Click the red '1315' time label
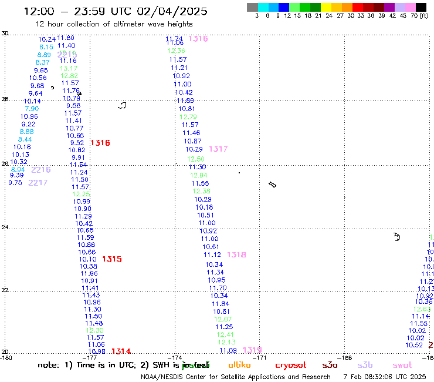434x382 pixels. click(x=112, y=259)
